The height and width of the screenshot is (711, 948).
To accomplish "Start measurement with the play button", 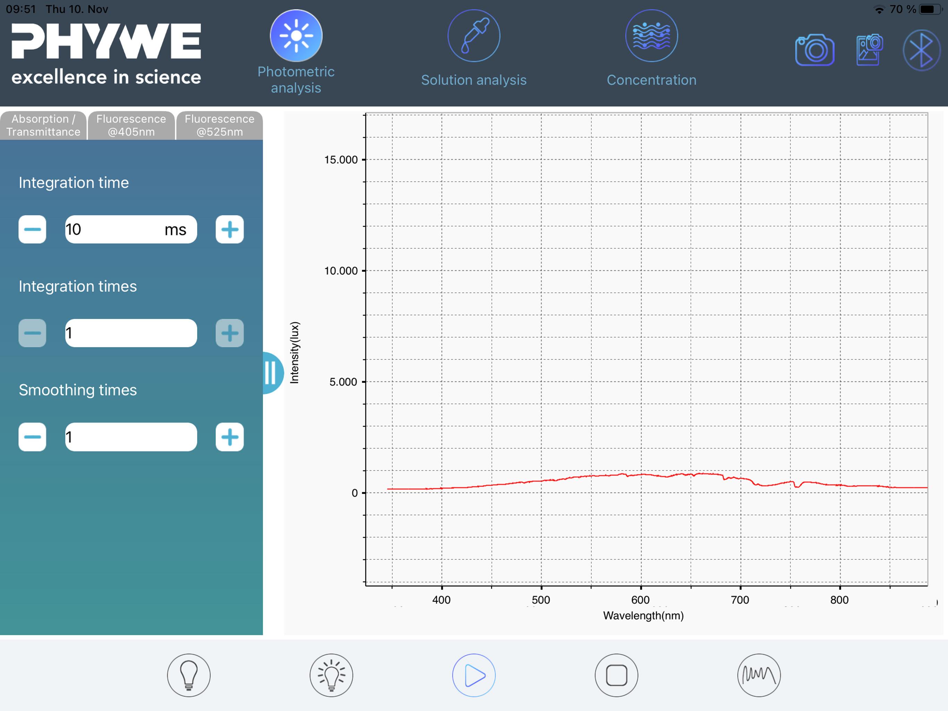I will [474, 675].
